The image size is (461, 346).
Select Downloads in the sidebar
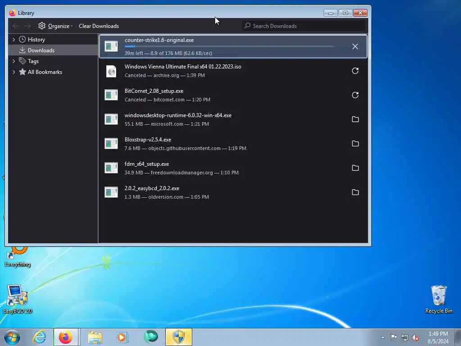pos(53,50)
